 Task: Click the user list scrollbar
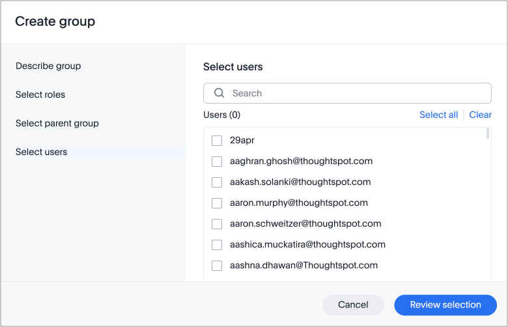tap(488, 134)
